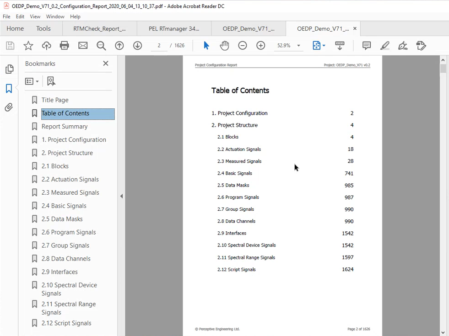Open the zoom percentage dropdown
Image resolution: width=449 pixels, height=336 pixels.
(298, 45)
